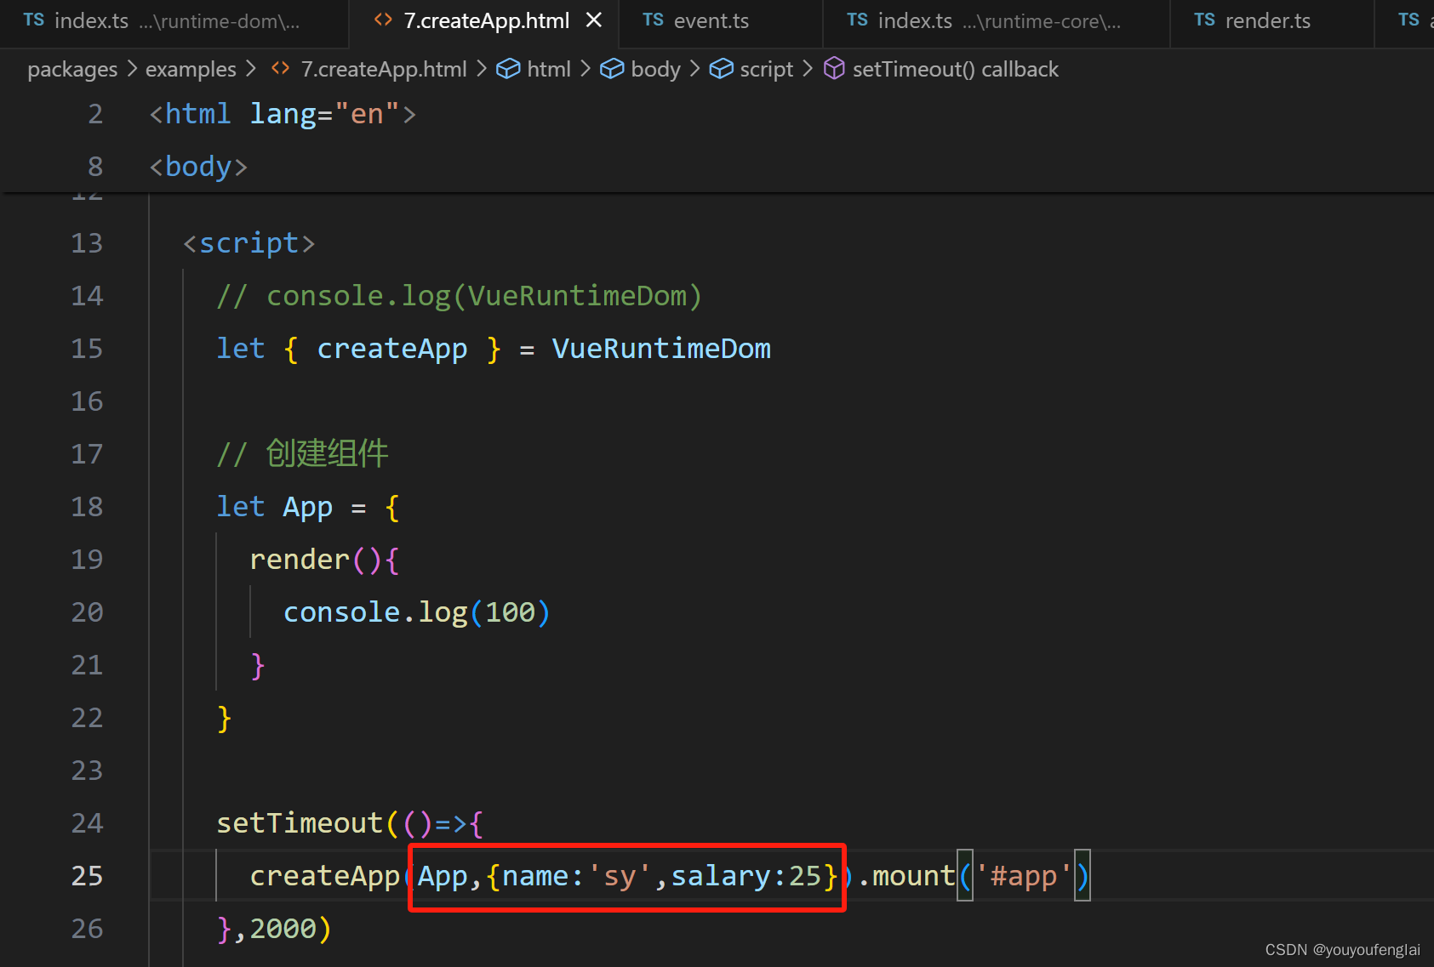The width and height of the screenshot is (1434, 967).
Task: Click 'VueRuntimeDom' on line 15
Action: point(661,349)
